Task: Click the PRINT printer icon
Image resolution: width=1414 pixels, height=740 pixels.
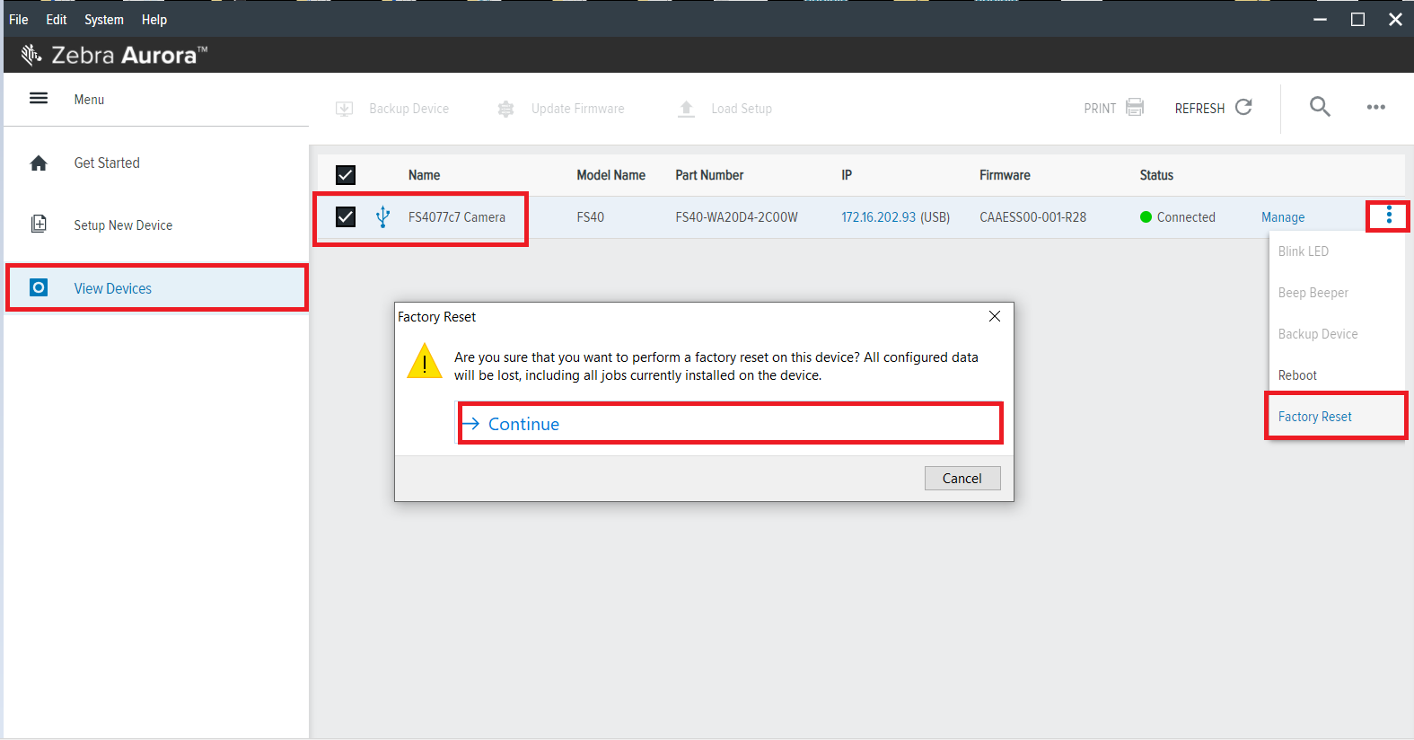Action: coord(1135,107)
